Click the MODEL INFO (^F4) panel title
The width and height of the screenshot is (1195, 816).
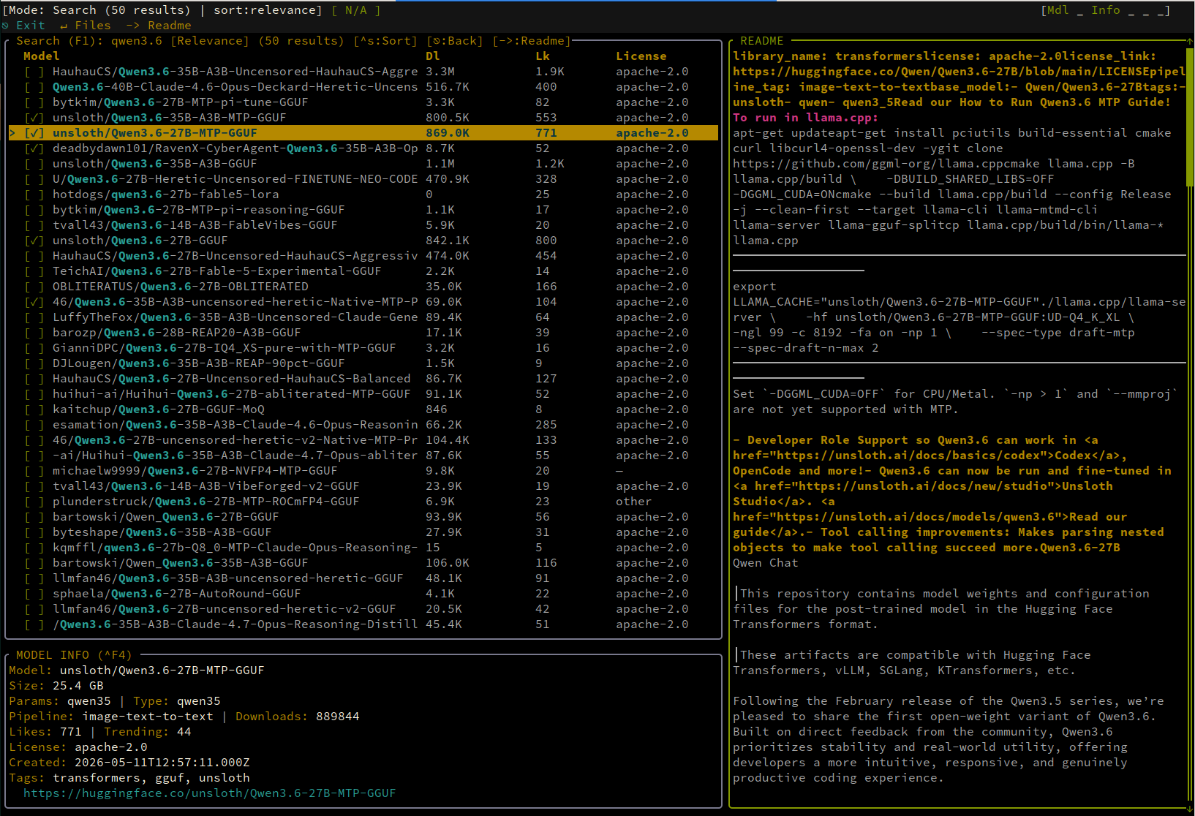75,655
